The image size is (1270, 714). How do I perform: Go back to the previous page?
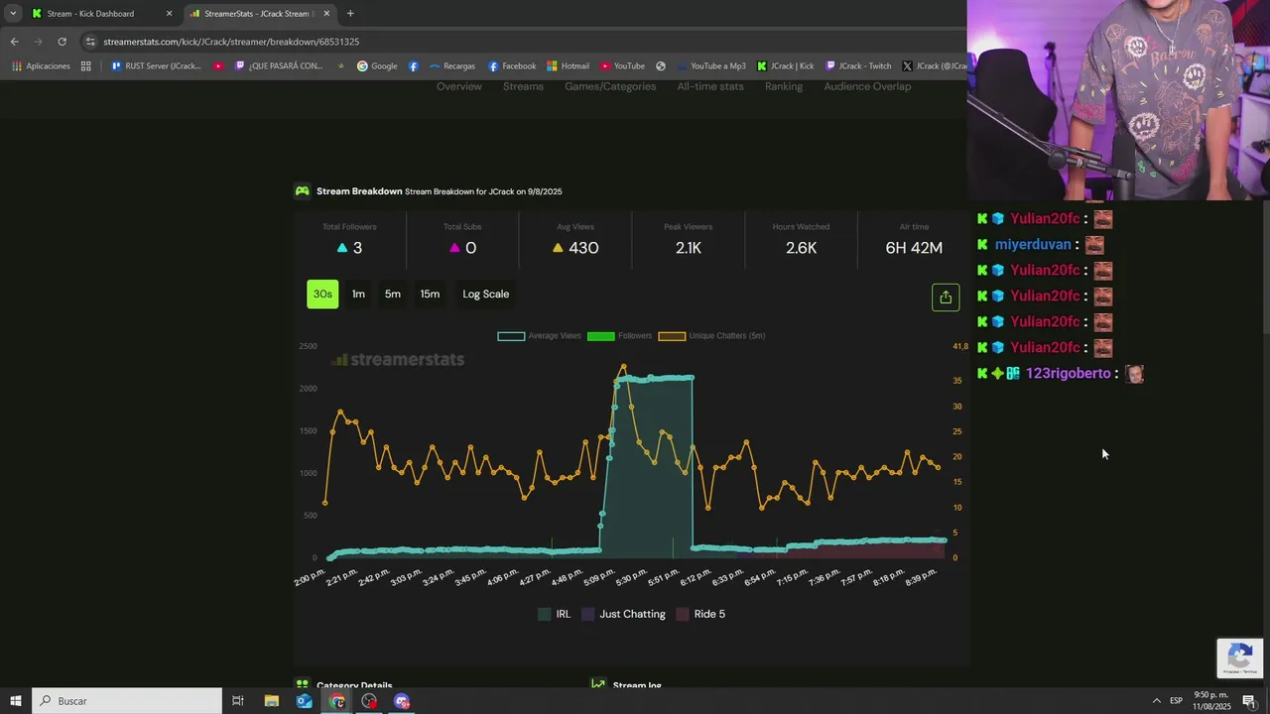click(14, 42)
